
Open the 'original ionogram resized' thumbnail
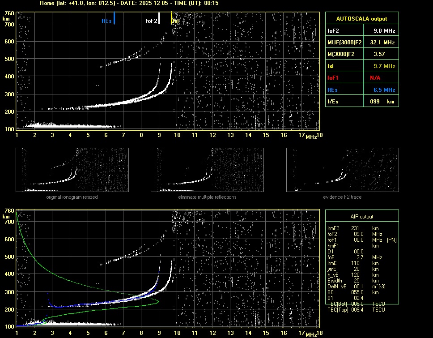(x=72, y=170)
